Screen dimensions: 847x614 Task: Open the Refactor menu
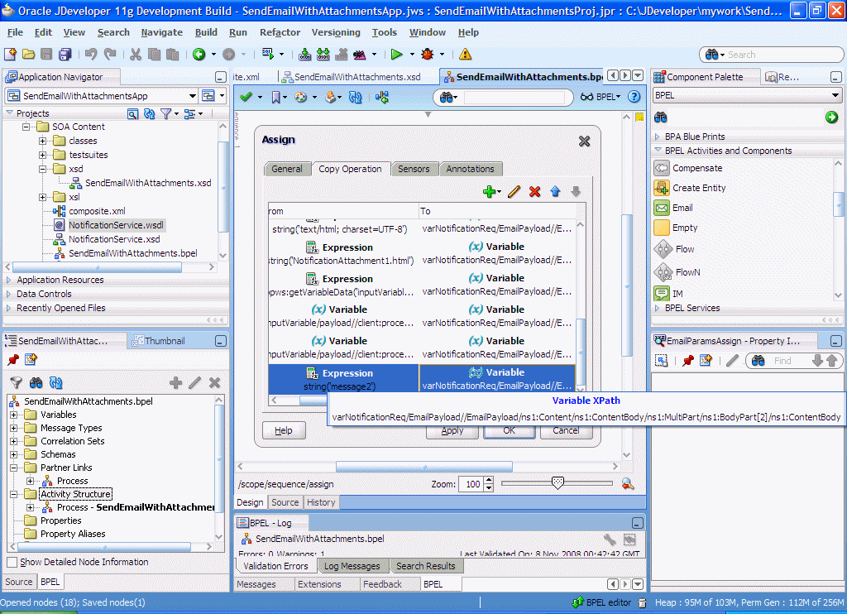(280, 32)
